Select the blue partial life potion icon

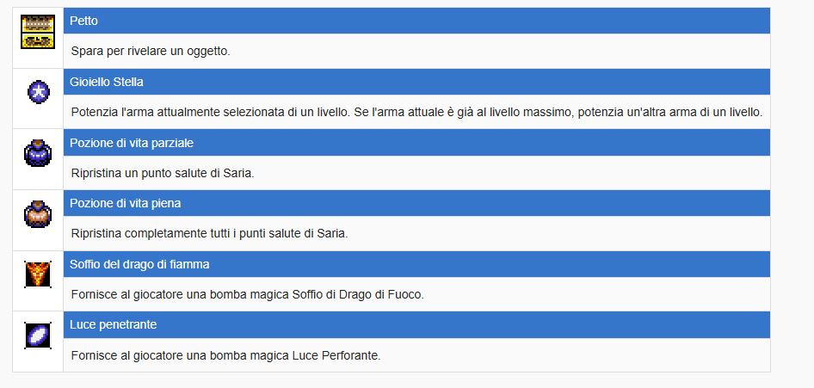[38, 153]
